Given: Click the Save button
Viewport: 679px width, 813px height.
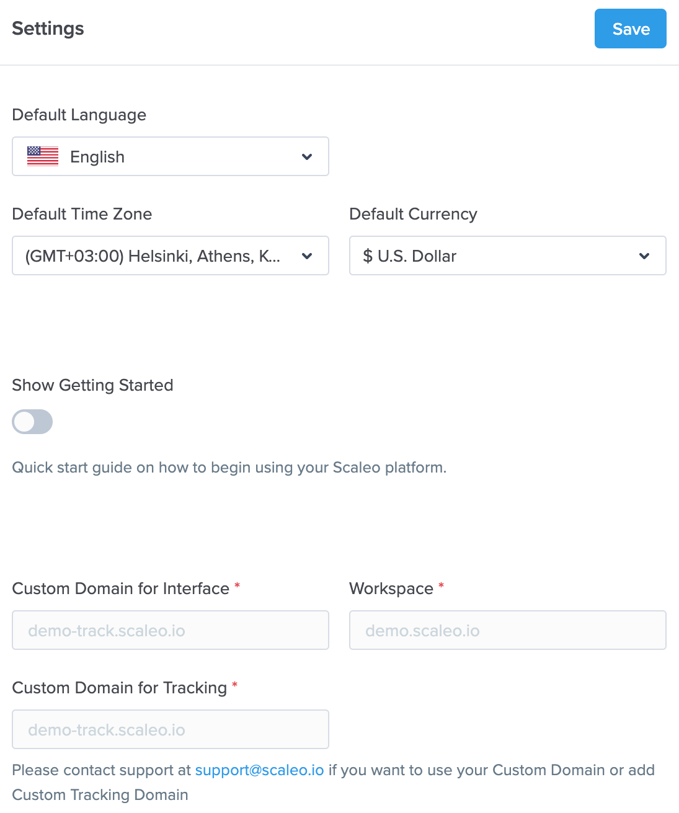Looking at the screenshot, I should [x=630, y=29].
